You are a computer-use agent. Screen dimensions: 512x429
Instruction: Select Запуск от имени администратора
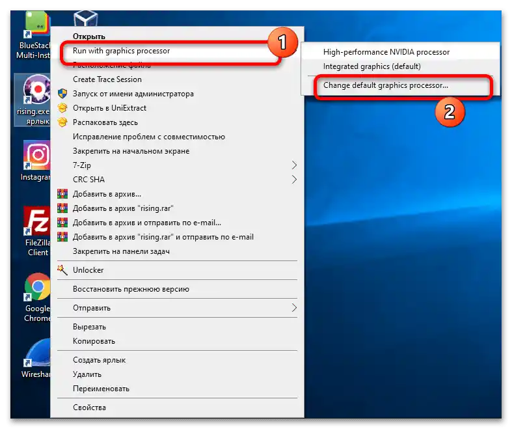click(177, 94)
